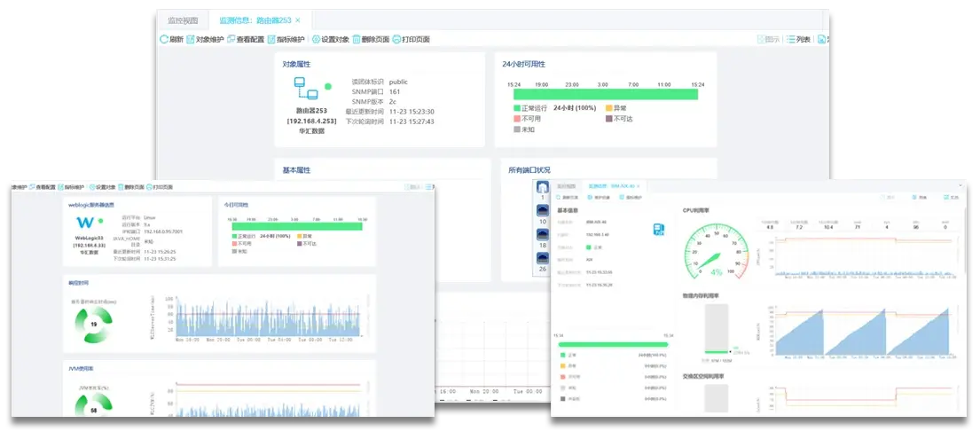
Task: Click 打印页面 in WebLogic window toolbar
Action: click(x=160, y=187)
